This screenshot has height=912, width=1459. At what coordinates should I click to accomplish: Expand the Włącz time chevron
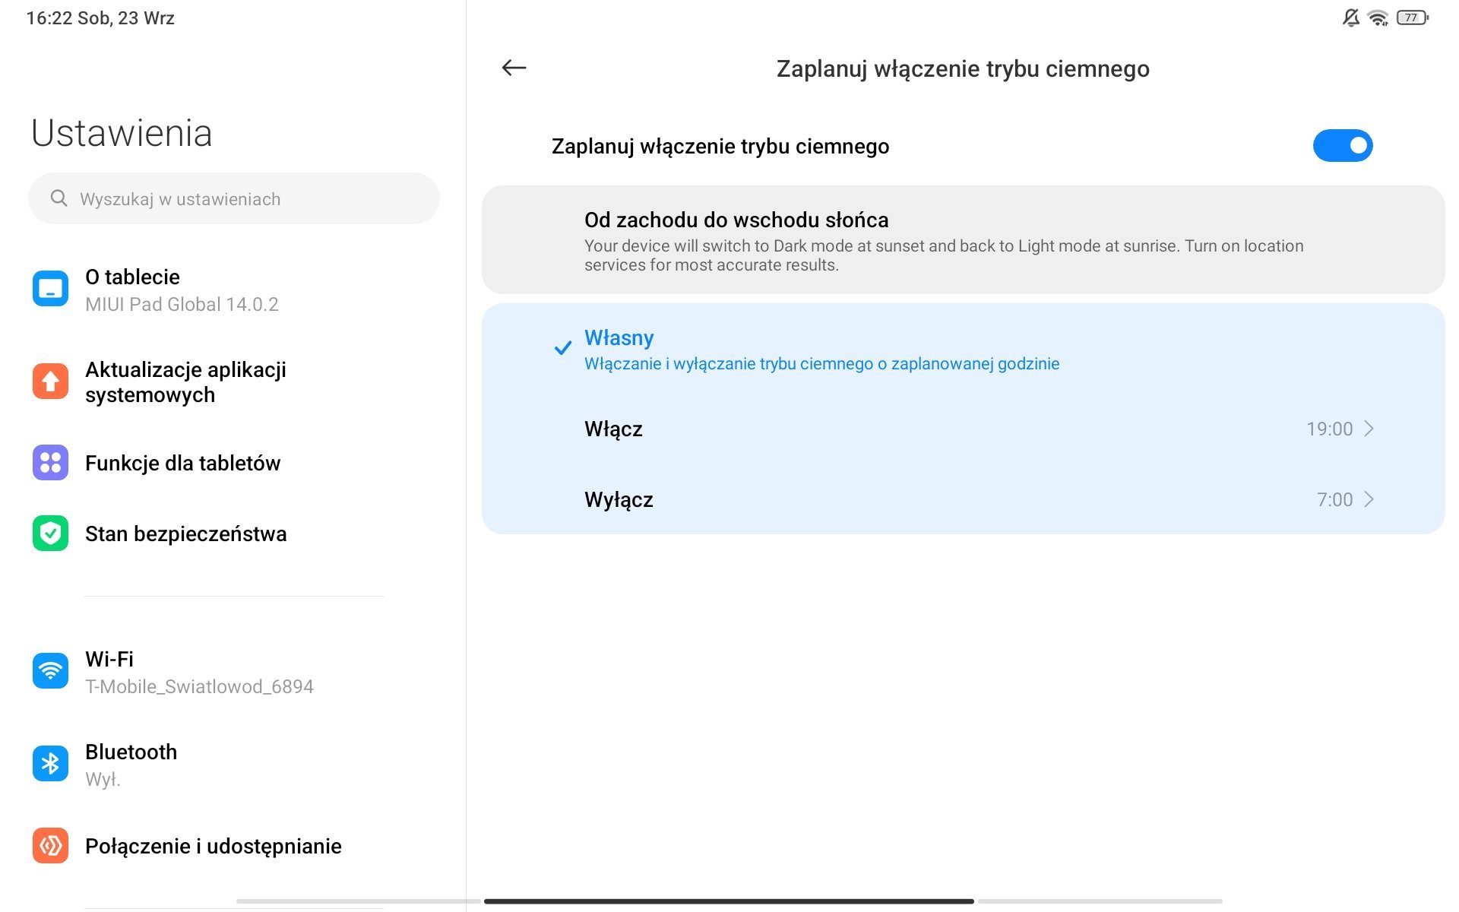[x=1369, y=429]
